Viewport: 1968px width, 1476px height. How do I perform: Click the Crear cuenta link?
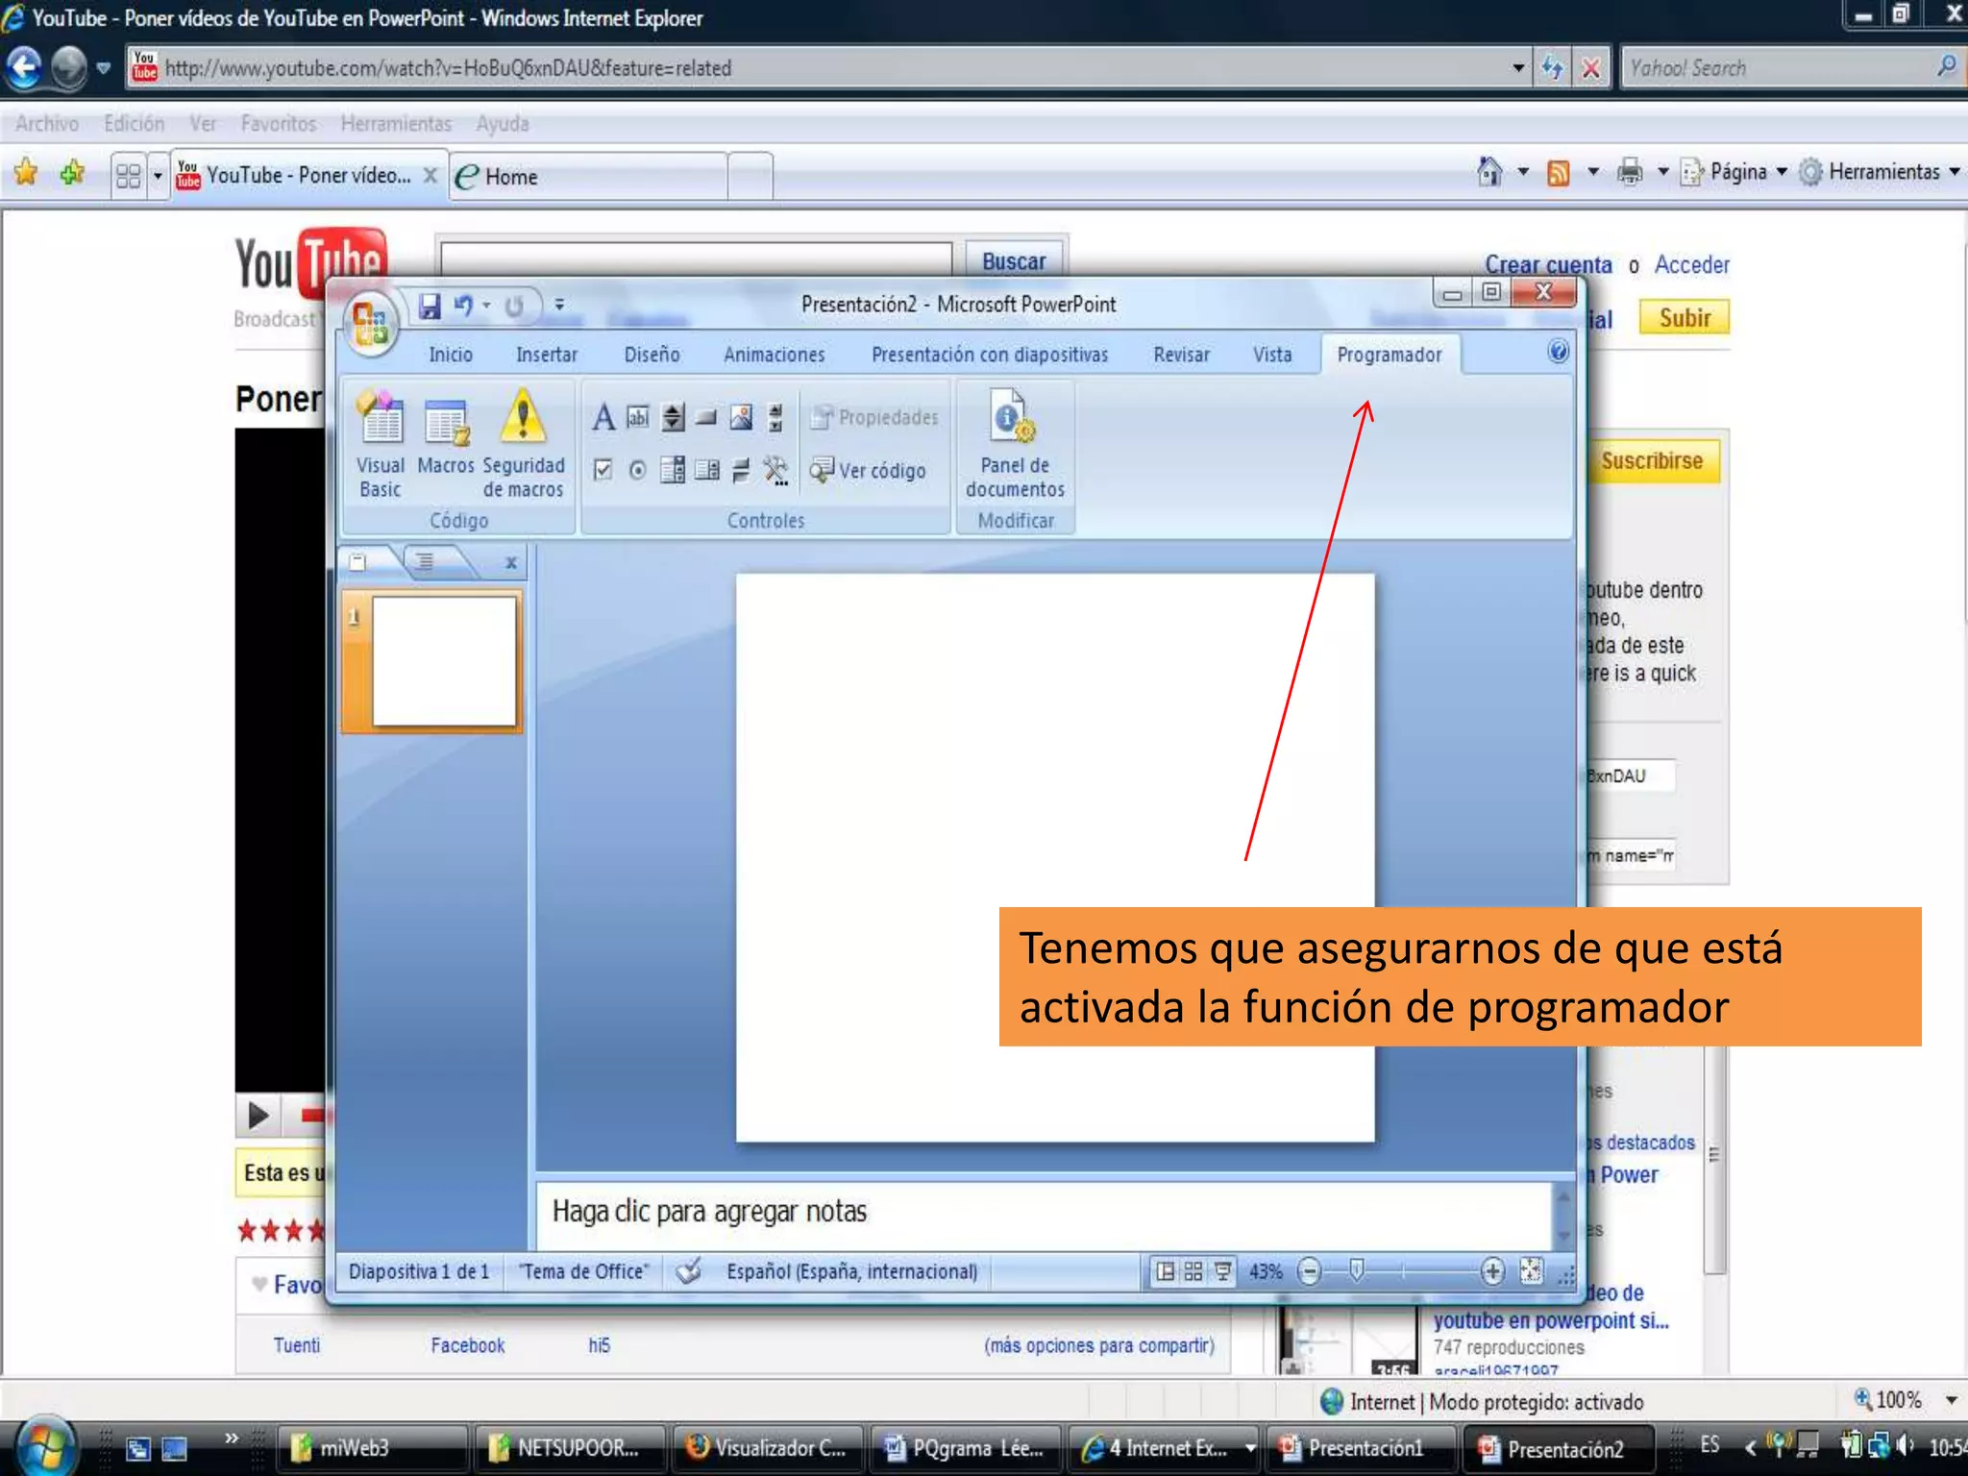(x=1547, y=264)
